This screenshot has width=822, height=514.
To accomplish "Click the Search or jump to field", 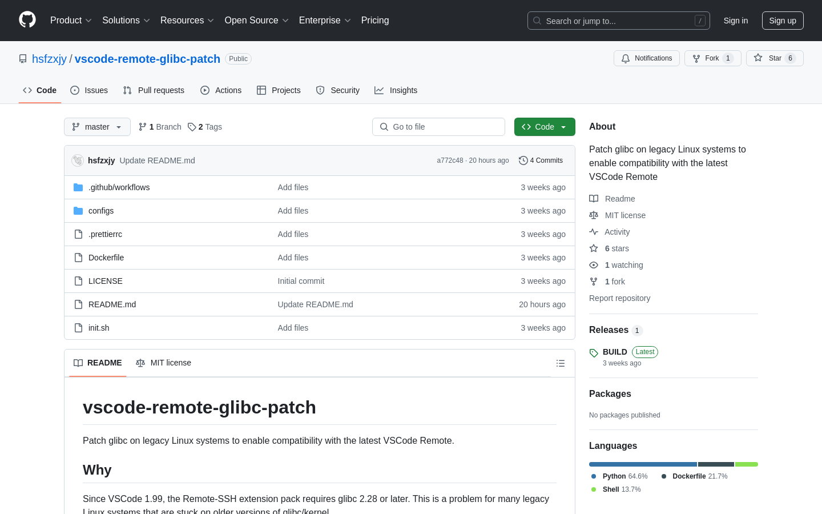I will point(619,21).
